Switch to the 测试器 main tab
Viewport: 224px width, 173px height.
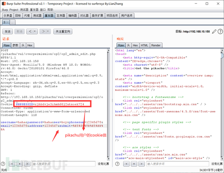click(37, 16)
